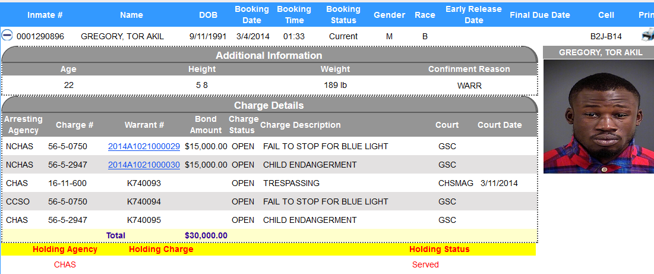Viewport: 654px width, 274px height.
Task: Sort by the Inmate # column header
Action: tap(45, 15)
